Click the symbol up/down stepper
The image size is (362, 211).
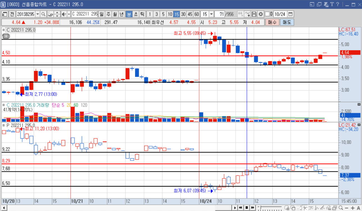(57, 14)
